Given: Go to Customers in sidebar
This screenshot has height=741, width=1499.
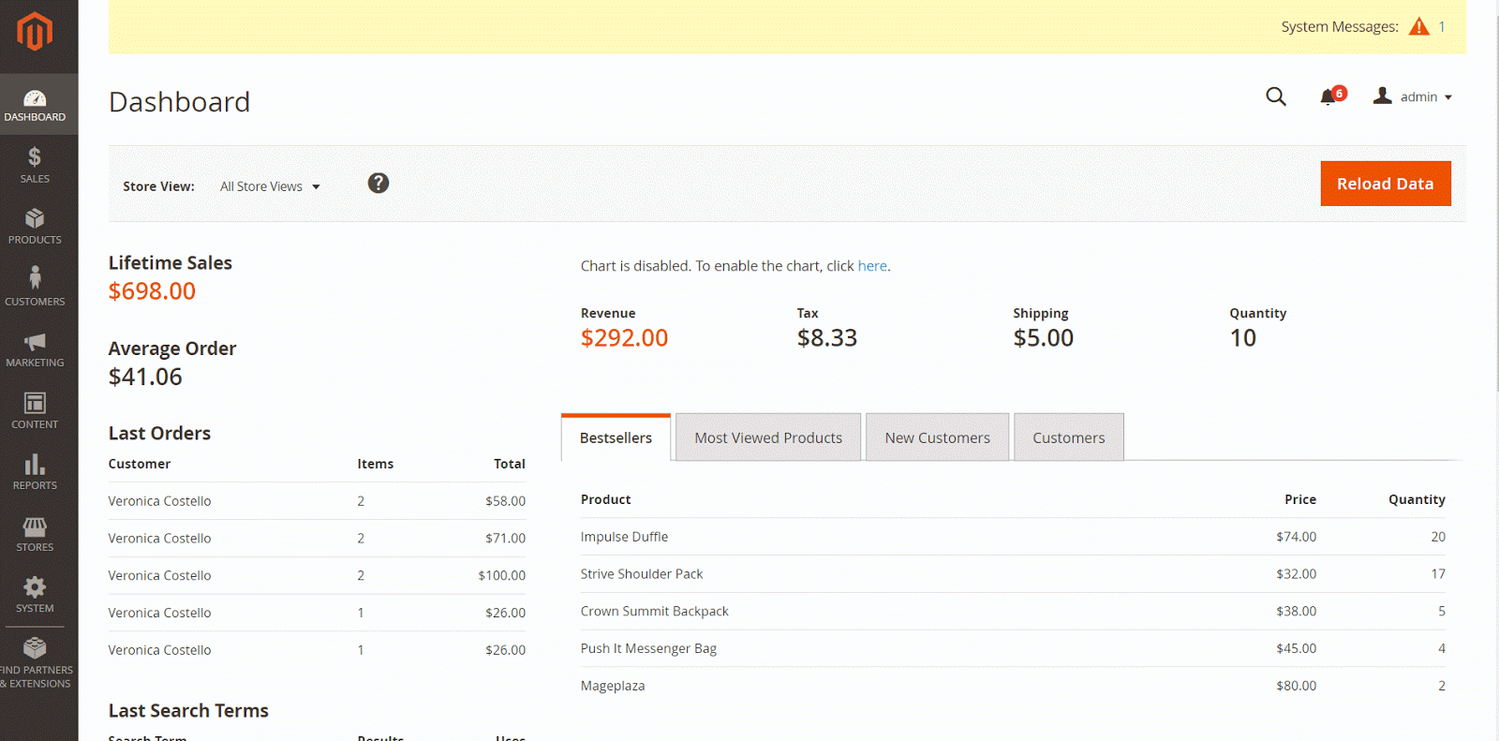Looking at the screenshot, I should click(x=35, y=288).
